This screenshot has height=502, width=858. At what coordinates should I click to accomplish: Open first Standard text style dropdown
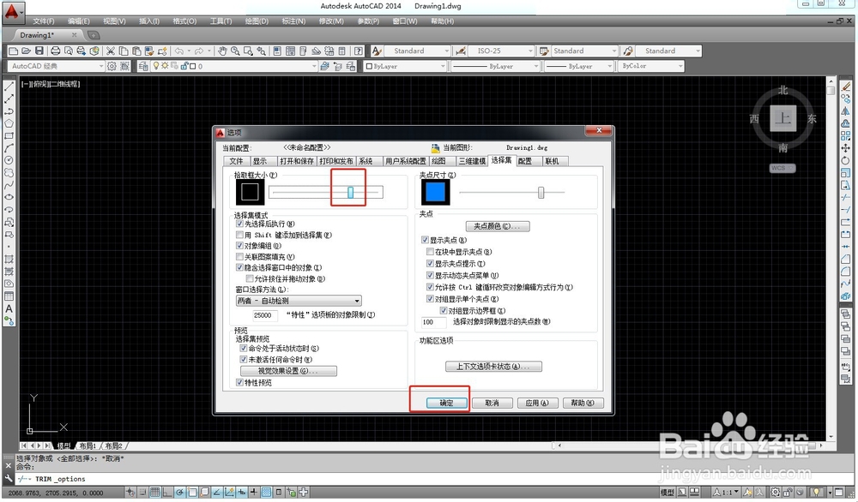tap(417, 51)
